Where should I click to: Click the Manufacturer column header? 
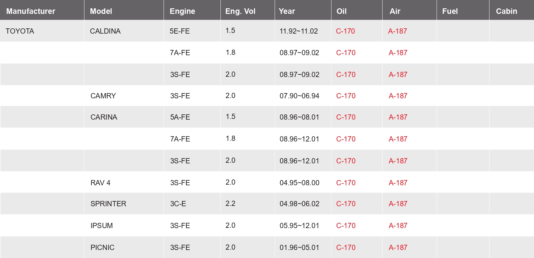(31, 11)
